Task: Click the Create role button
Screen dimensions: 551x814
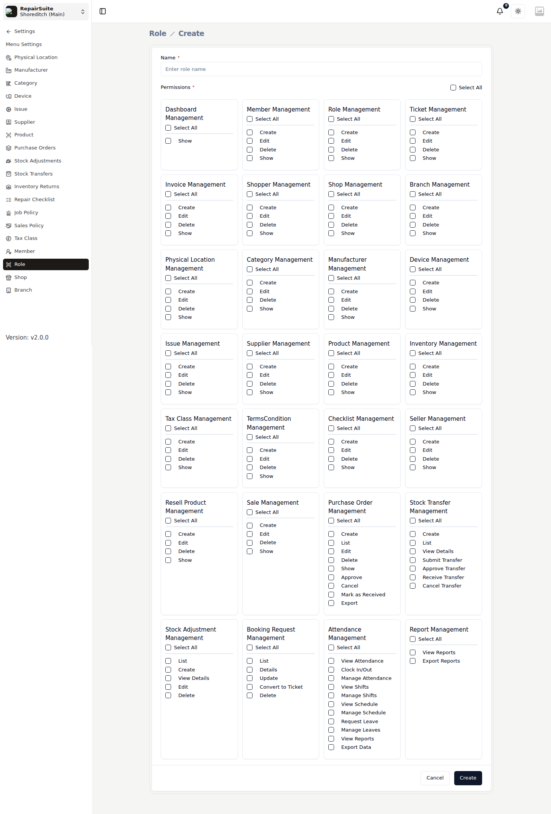Action: coord(468,778)
